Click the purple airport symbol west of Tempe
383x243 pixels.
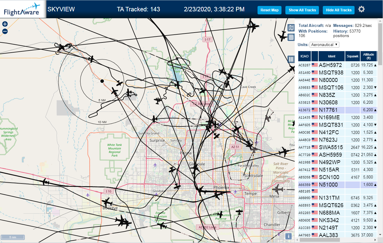(235, 191)
